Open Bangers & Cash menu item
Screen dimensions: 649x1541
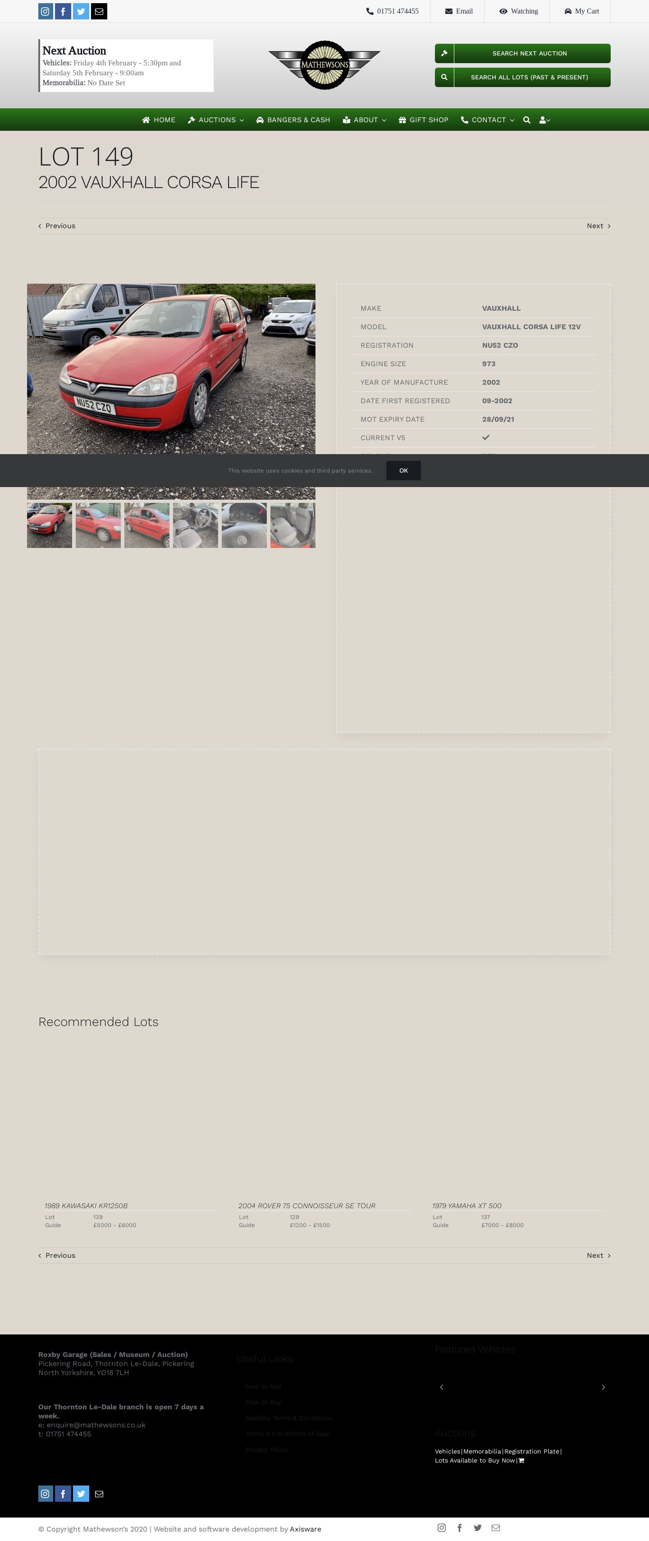(x=293, y=120)
